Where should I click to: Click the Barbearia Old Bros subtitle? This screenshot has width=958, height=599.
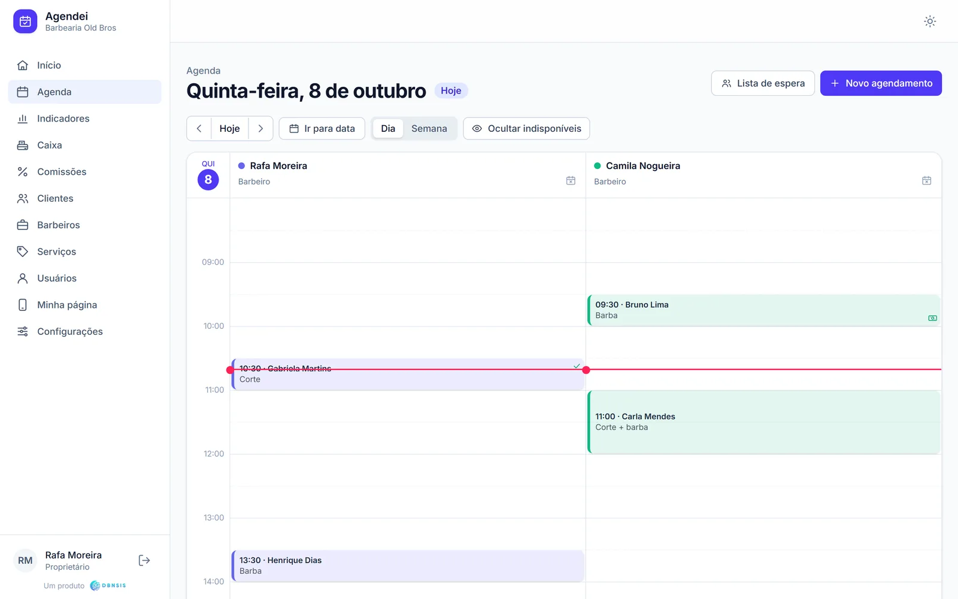[x=81, y=28]
